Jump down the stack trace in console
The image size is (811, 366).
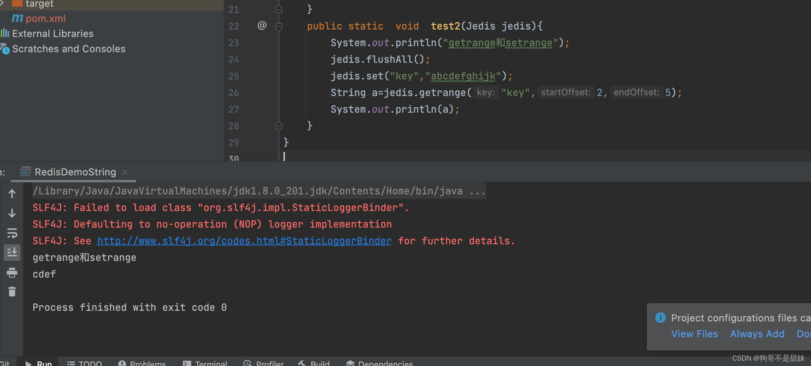click(12, 213)
